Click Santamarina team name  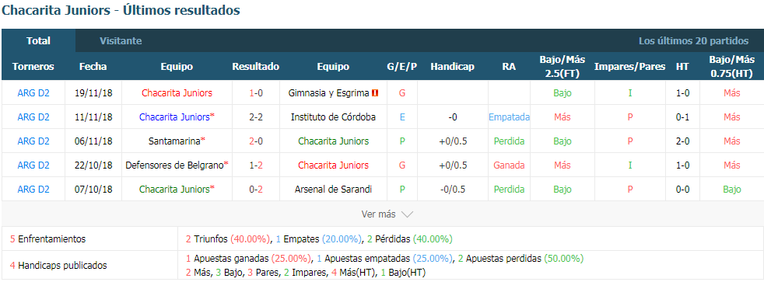[174, 141]
